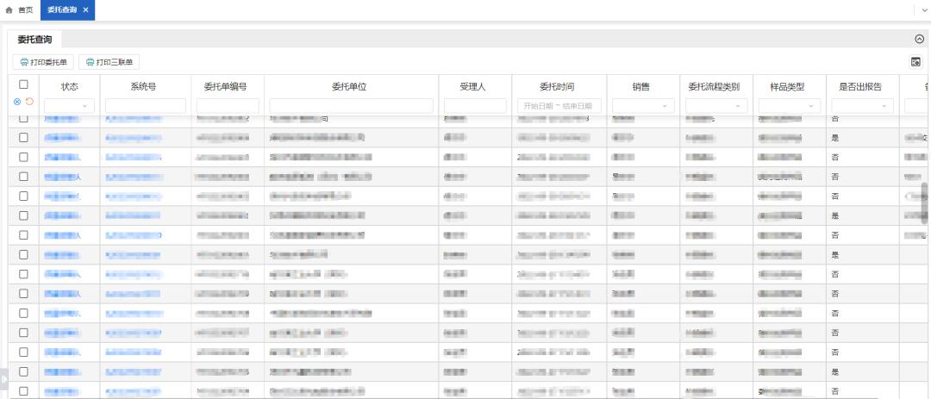
Task: Check the checkbox of the last visible row
Action: tap(24, 391)
